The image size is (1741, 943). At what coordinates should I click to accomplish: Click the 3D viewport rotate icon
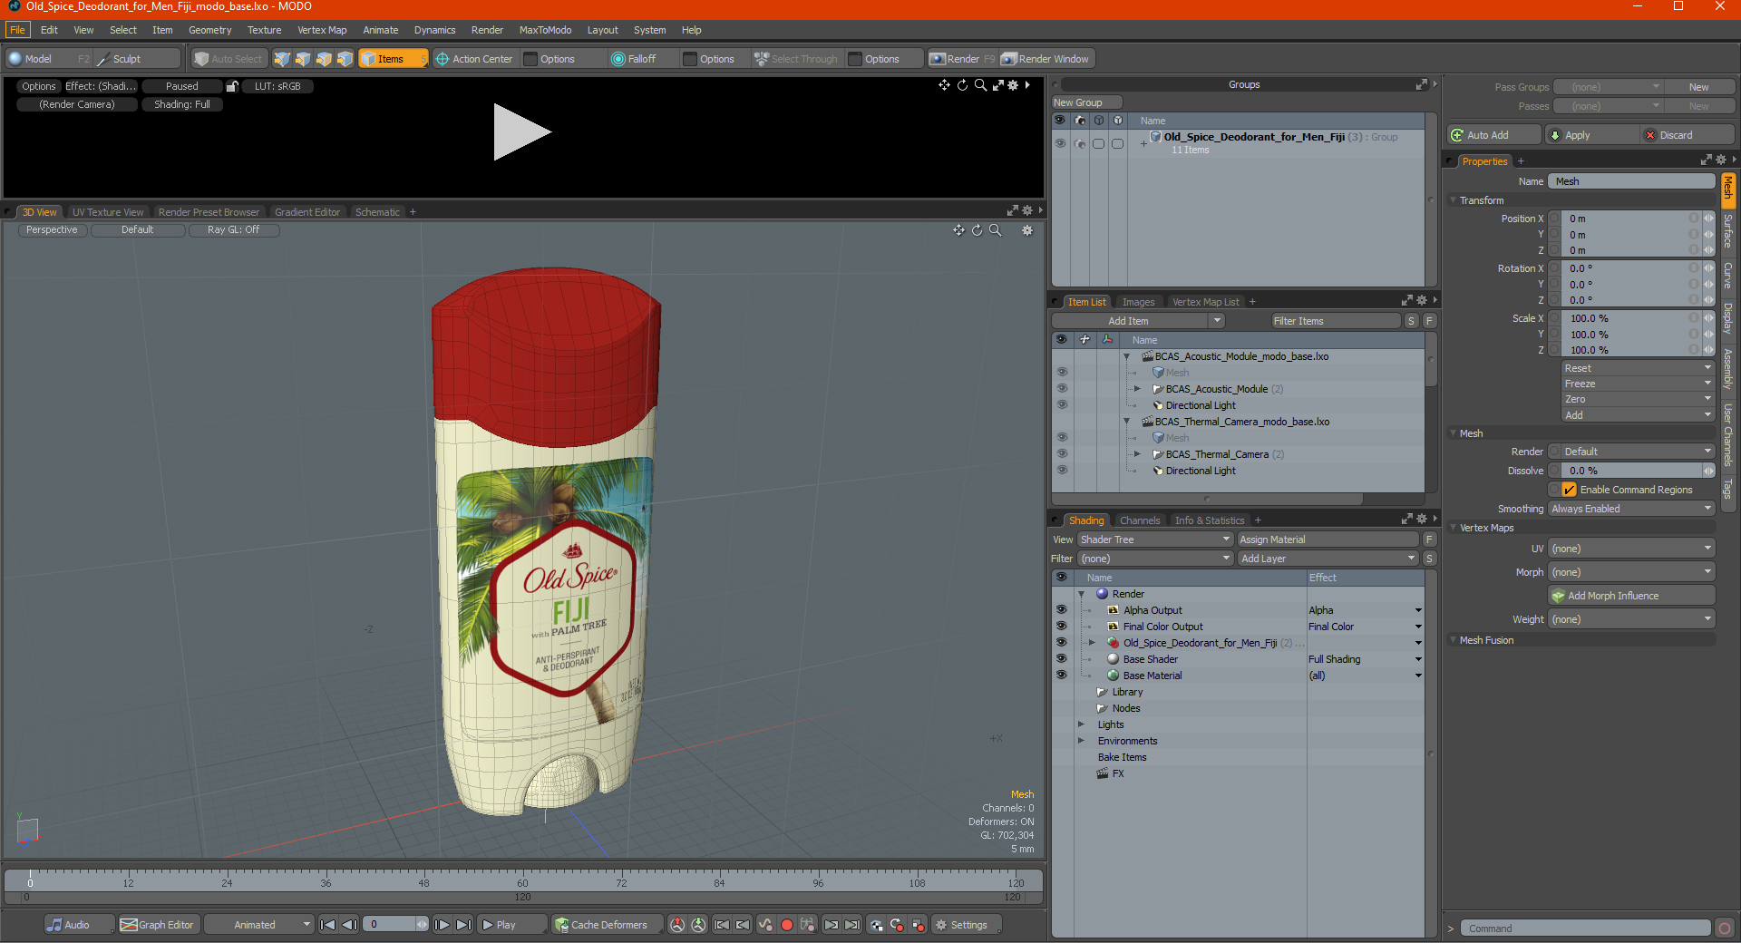pyautogui.click(x=977, y=230)
